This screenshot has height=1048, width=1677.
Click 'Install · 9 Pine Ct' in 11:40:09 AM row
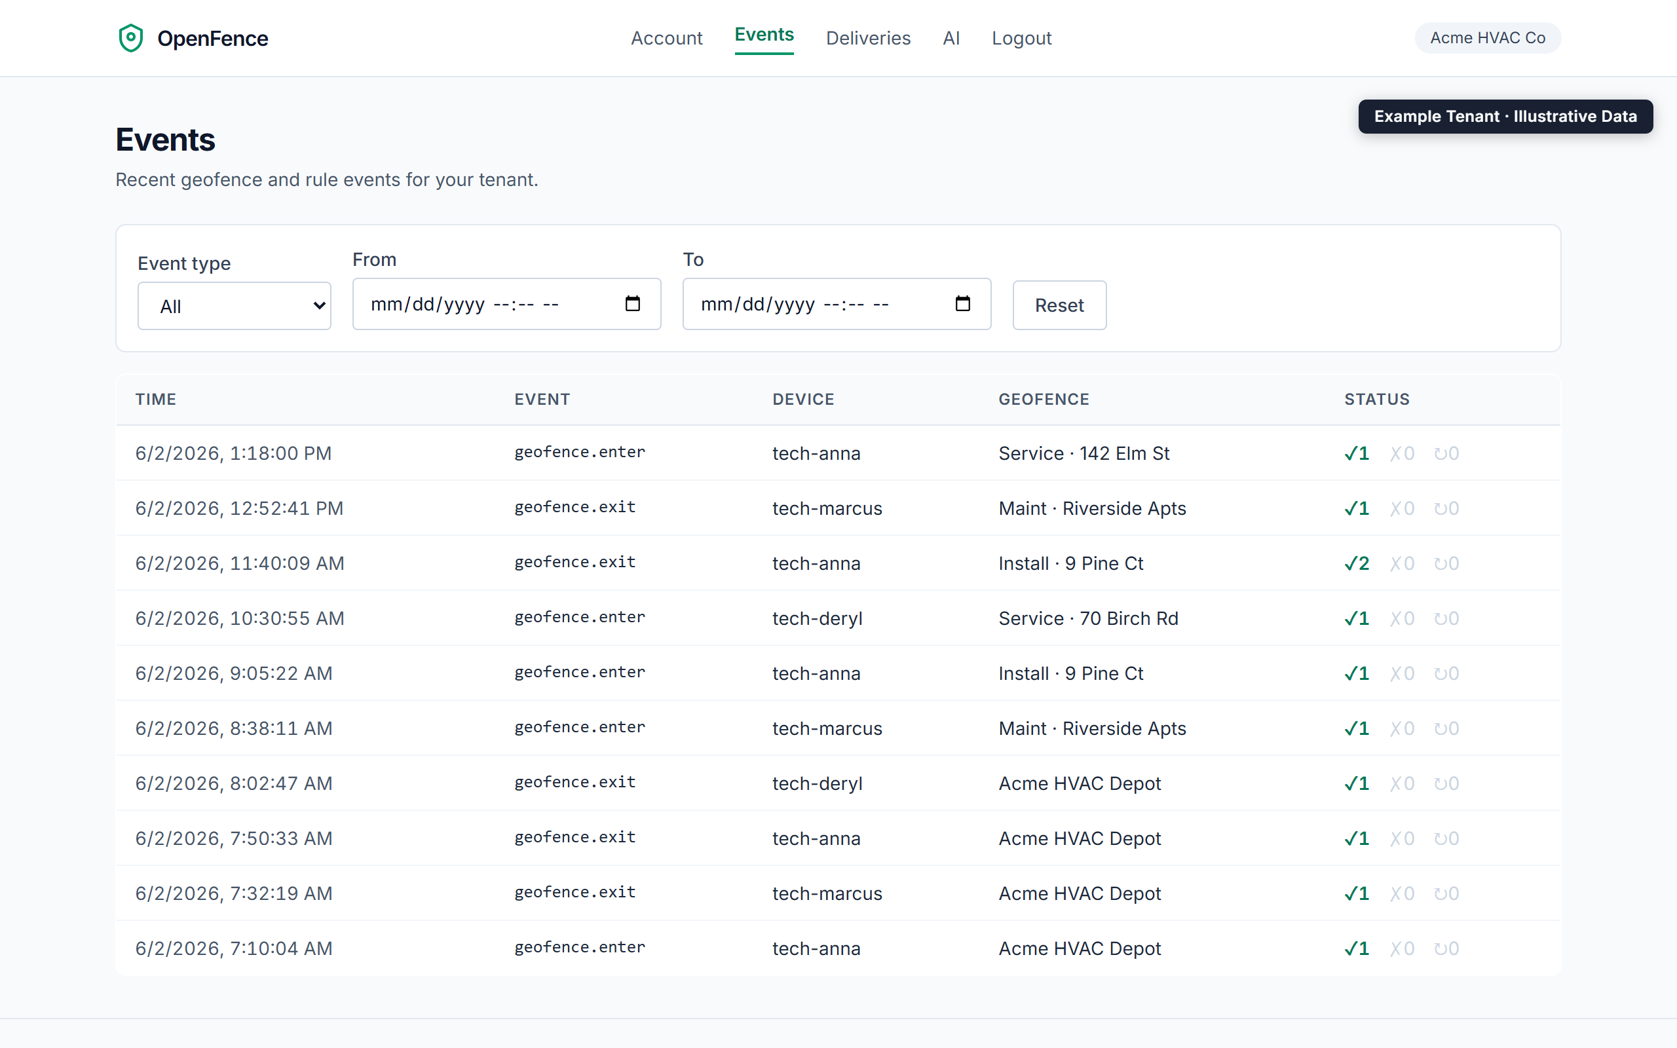pos(1070,563)
